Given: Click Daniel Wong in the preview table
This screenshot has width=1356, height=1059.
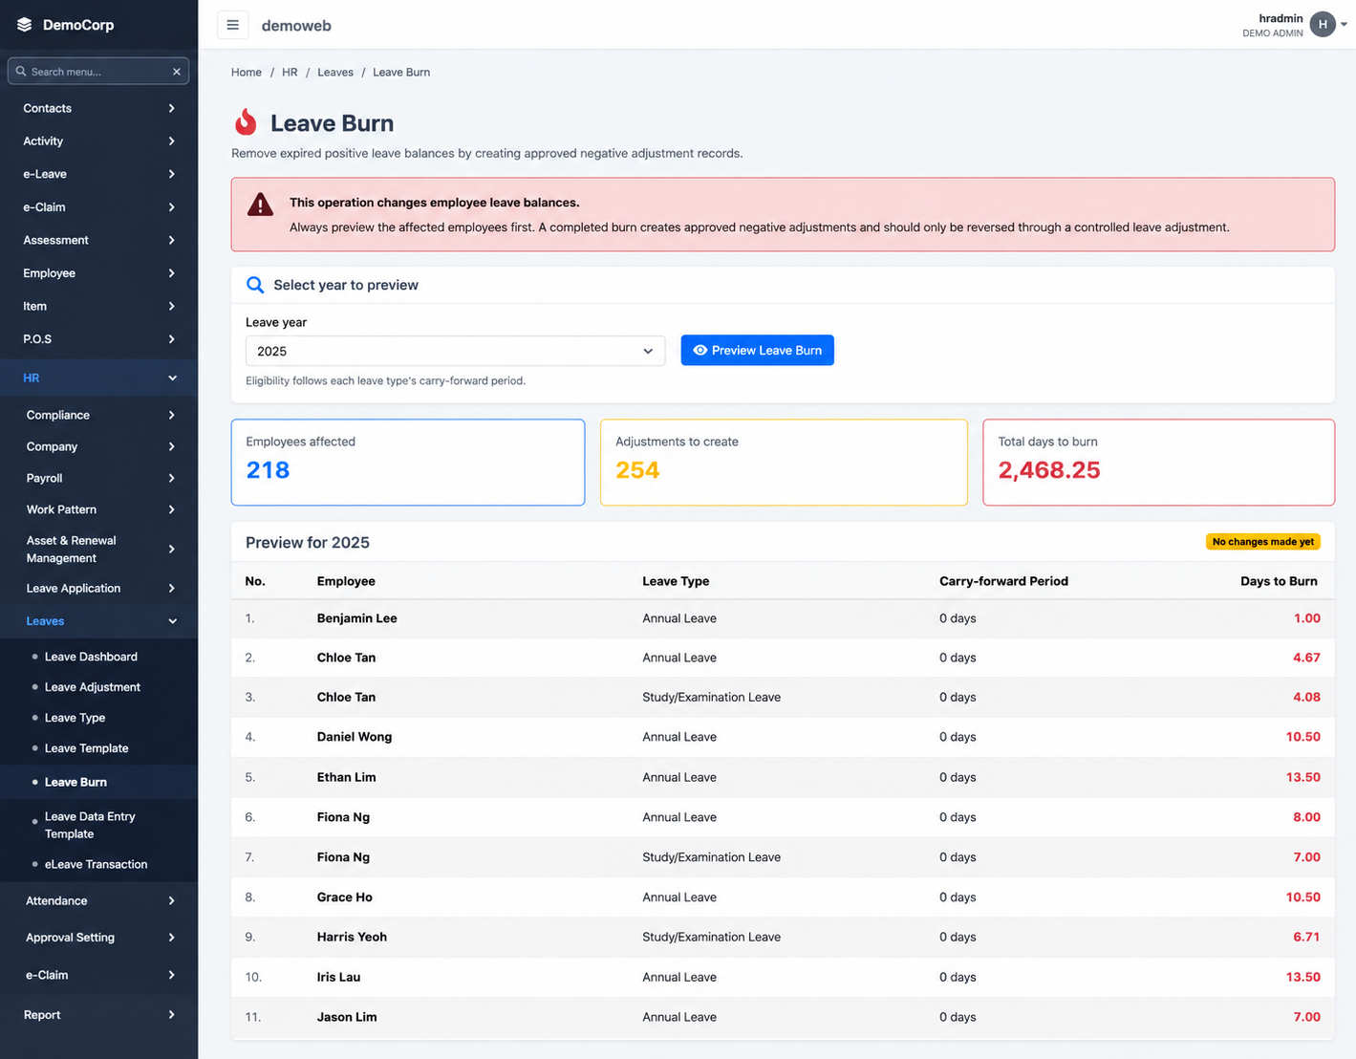Looking at the screenshot, I should (x=355, y=737).
